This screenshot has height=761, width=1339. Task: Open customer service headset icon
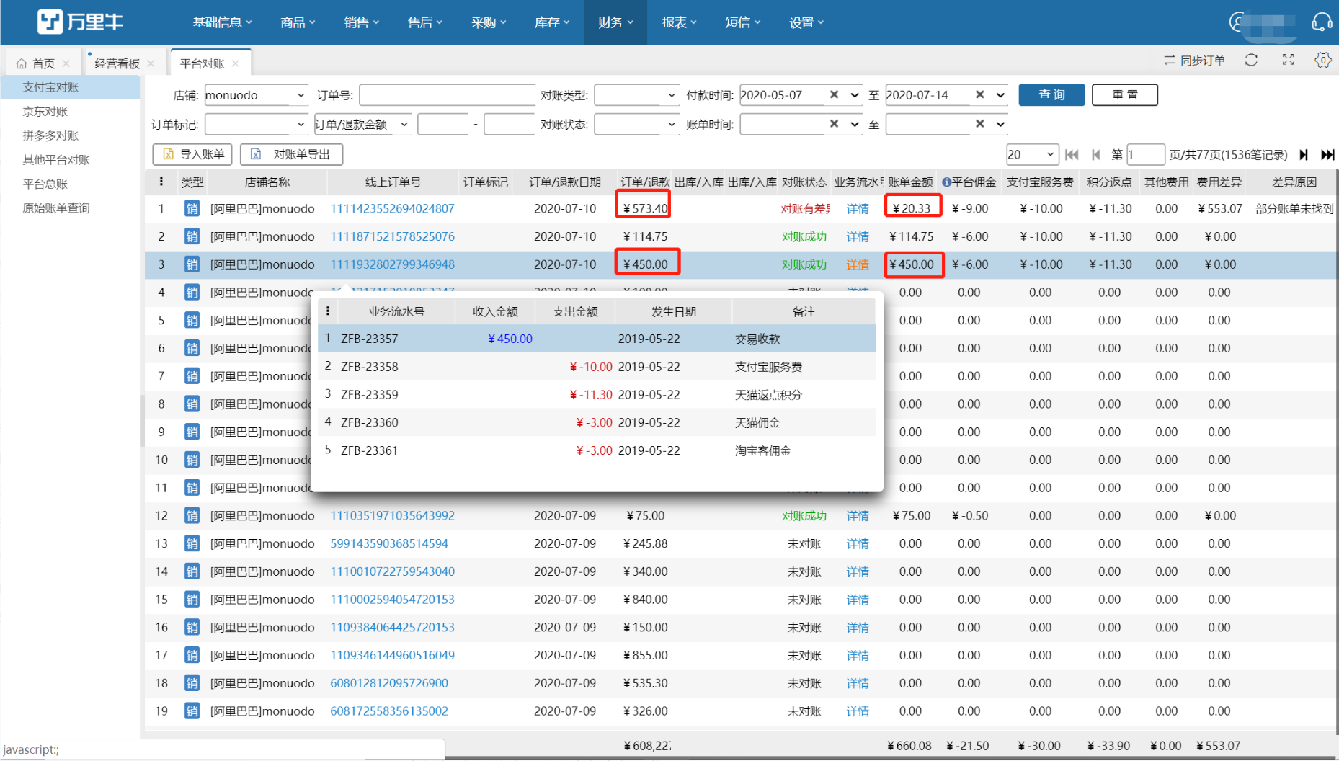click(1322, 22)
